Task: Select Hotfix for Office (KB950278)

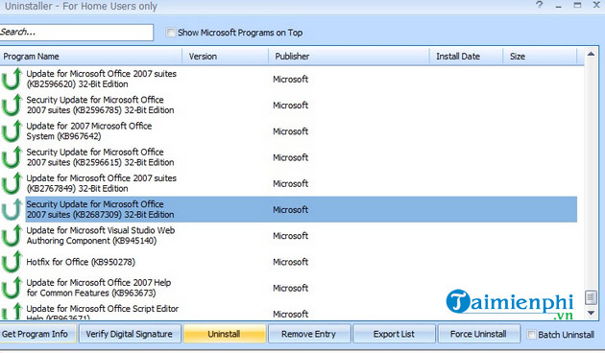Action: [x=81, y=262]
